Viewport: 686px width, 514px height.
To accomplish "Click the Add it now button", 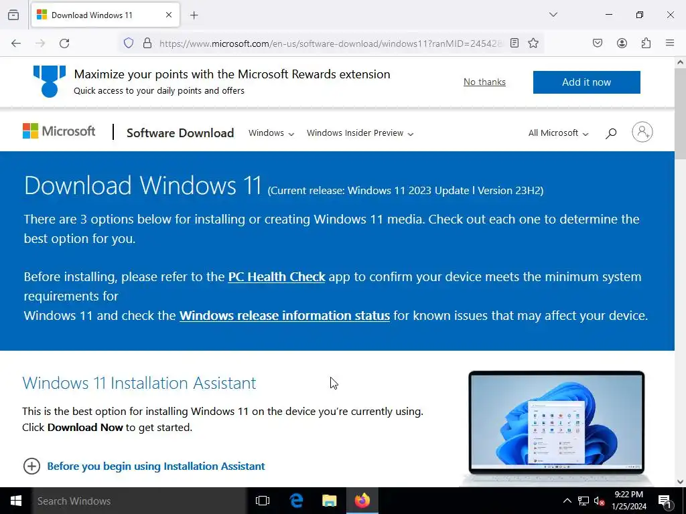I will (x=586, y=82).
